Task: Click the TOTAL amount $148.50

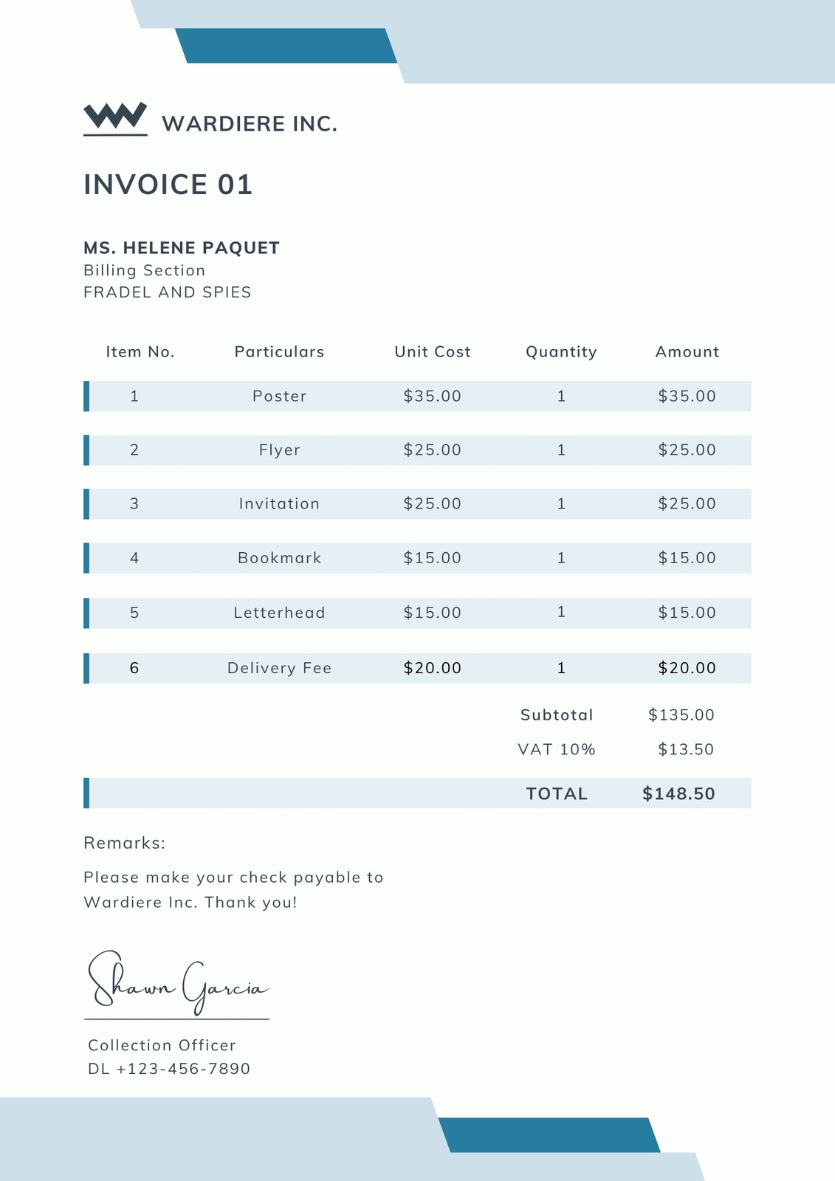Action: click(679, 794)
